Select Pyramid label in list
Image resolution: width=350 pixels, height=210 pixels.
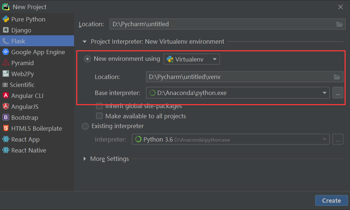(23, 63)
